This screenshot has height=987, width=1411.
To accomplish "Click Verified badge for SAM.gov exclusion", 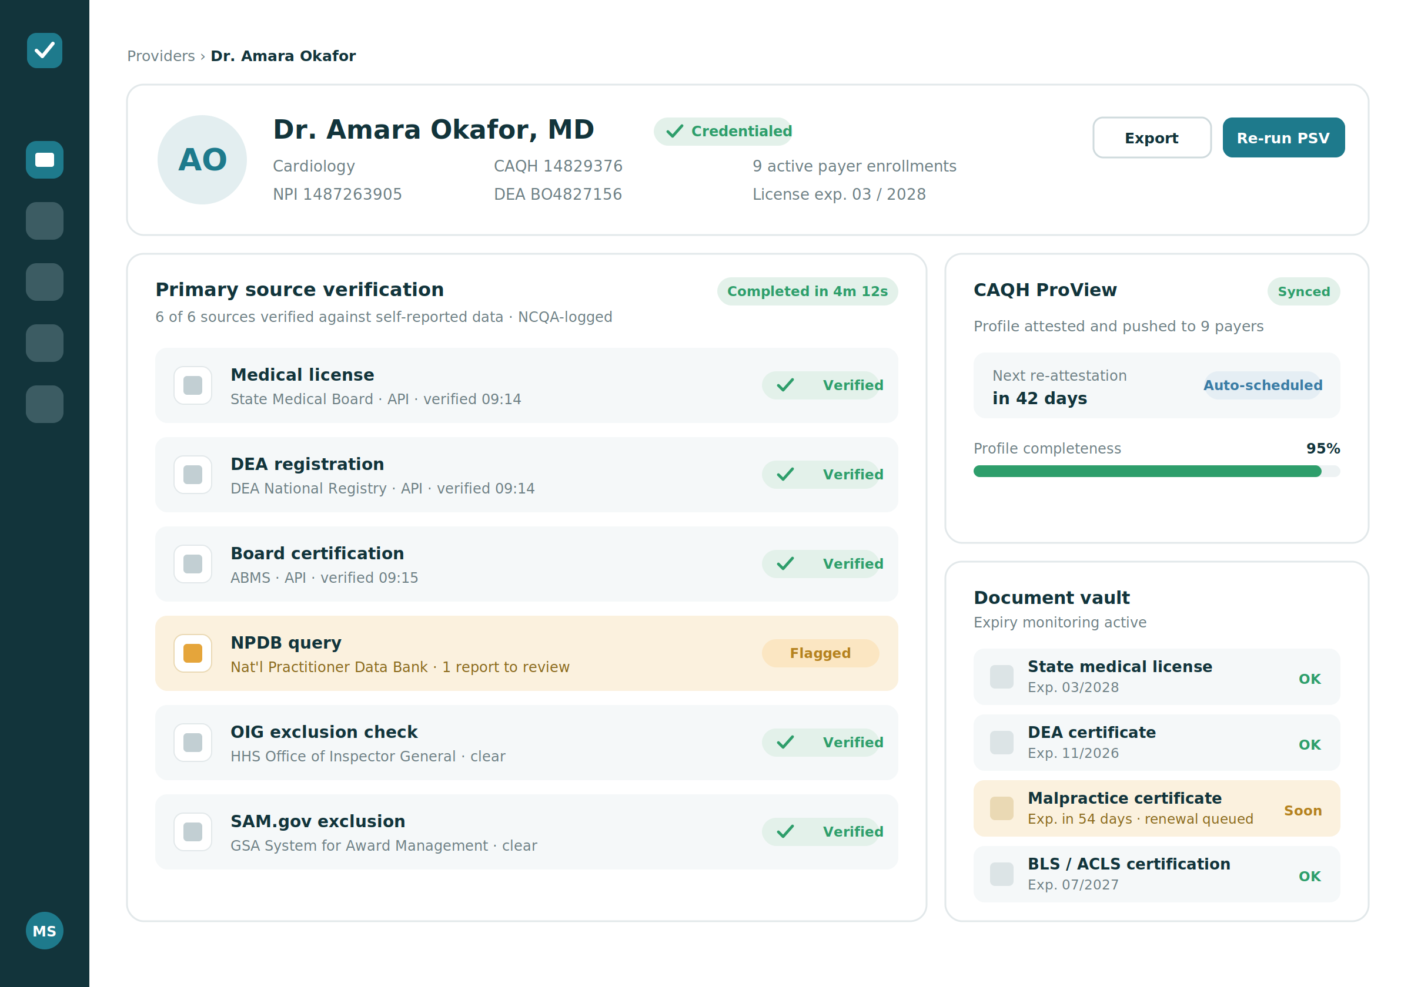I will point(821,832).
